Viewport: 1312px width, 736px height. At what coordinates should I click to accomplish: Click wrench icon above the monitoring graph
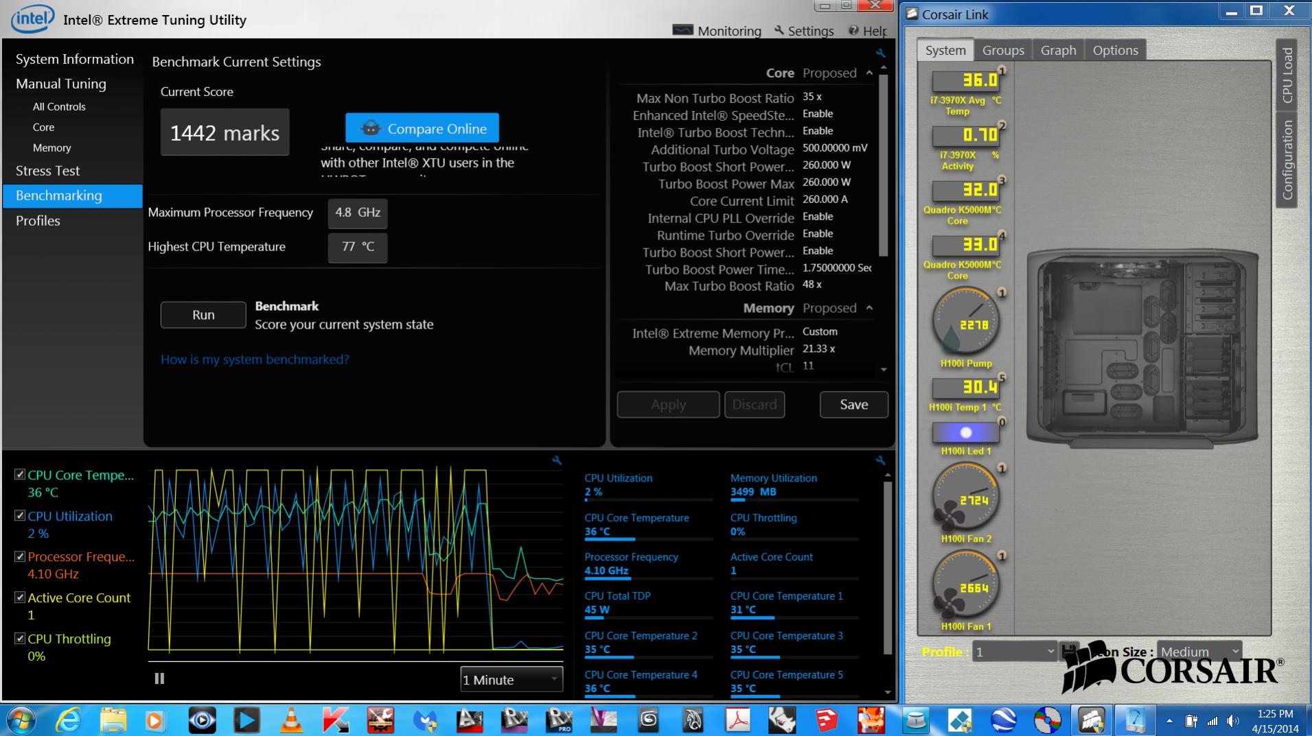(557, 460)
